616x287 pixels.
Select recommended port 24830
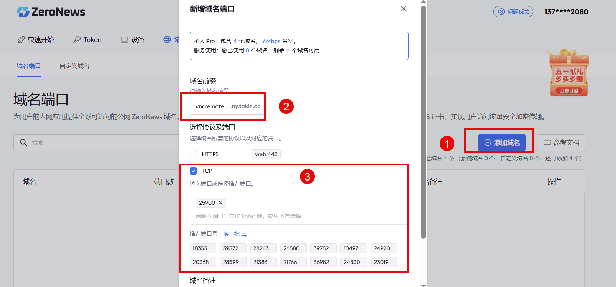(x=353, y=262)
